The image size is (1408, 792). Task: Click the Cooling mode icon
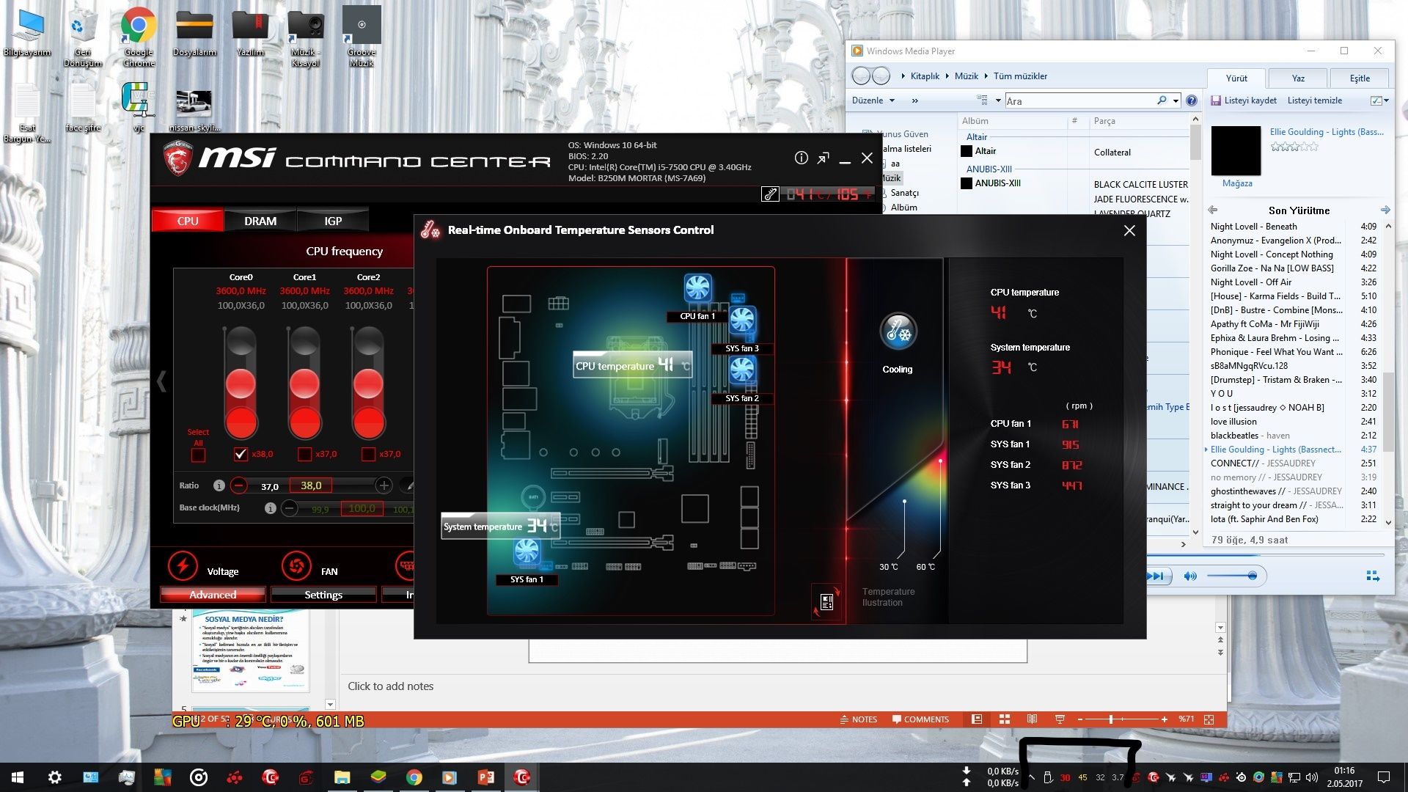click(x=898, y=331)
